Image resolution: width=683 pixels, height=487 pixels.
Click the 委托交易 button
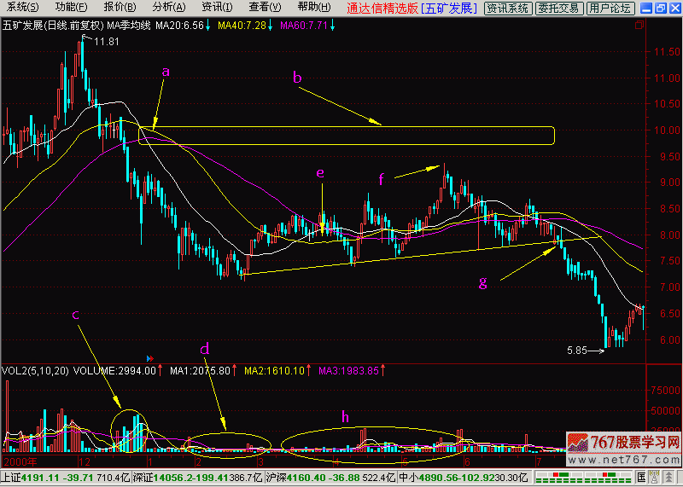point(558,8)
